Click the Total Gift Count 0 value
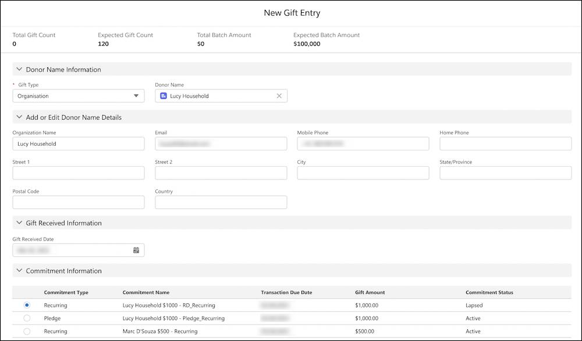Viewport: 582px width, 341px height. point(15,44)
